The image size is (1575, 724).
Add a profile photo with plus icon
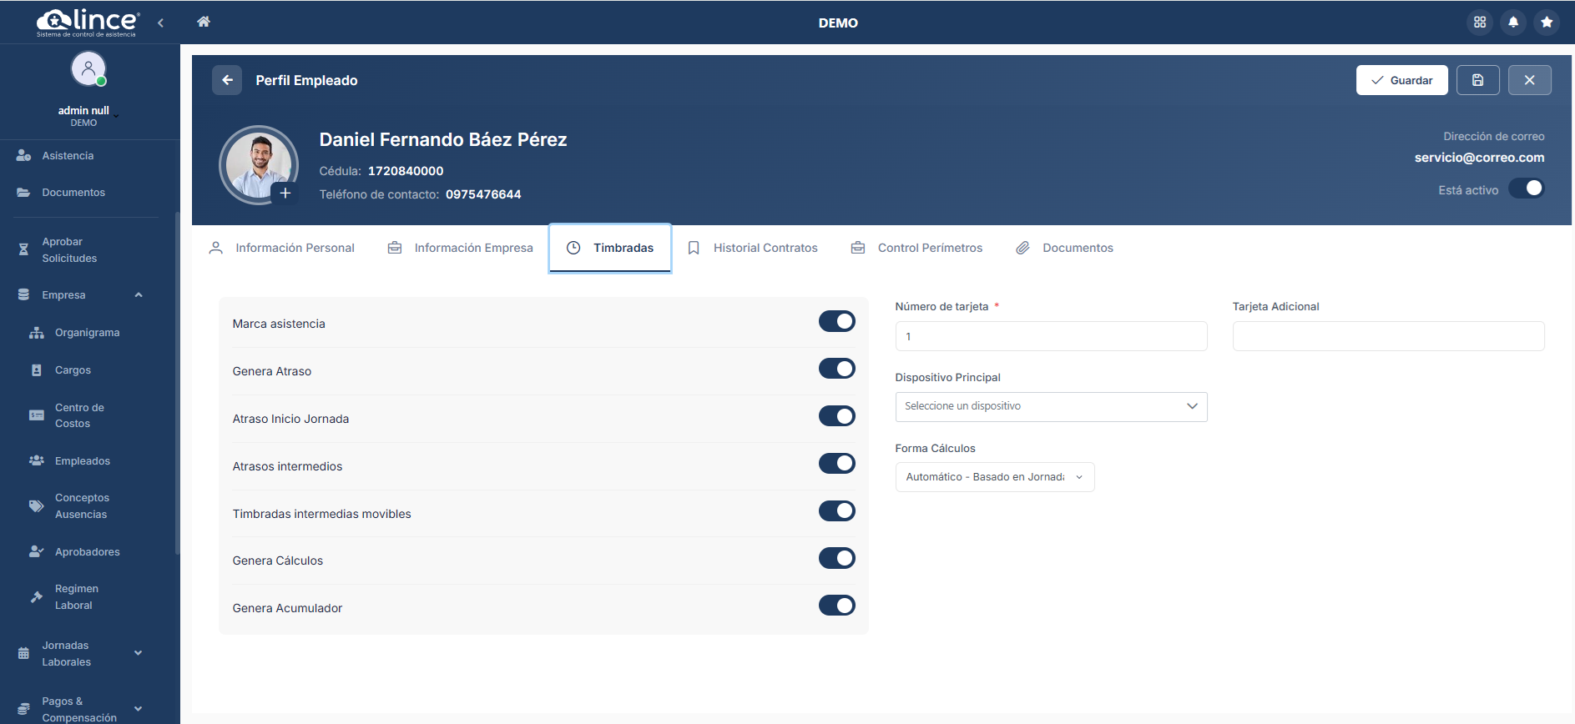pyautogui.click(x=285, y=194)
